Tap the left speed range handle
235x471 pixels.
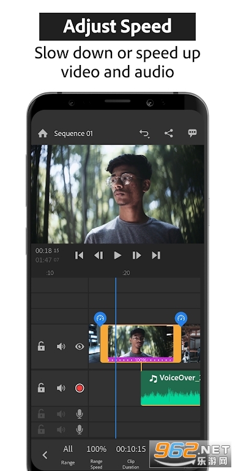(100, 318)
